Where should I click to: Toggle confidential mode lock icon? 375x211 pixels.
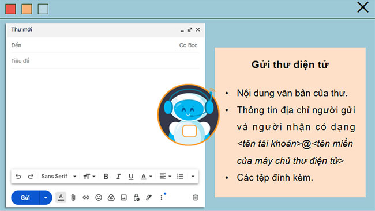[136, 197]
